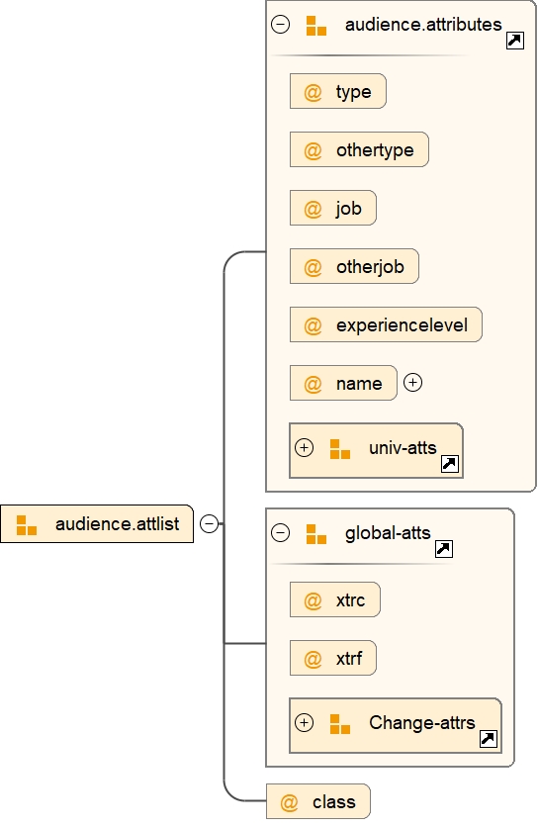Select the type attribute label
Image resolution: width=538 pixels, height=827 pixels.
click(x=353, y=92)
